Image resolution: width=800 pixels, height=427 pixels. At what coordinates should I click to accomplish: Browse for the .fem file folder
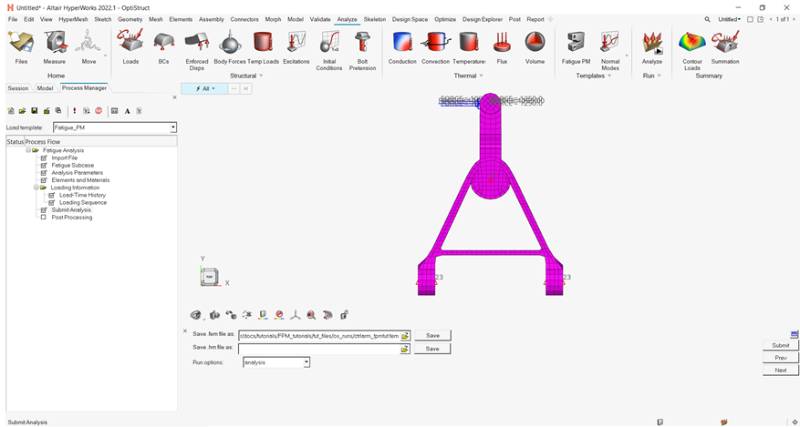(x=405, y=336)
